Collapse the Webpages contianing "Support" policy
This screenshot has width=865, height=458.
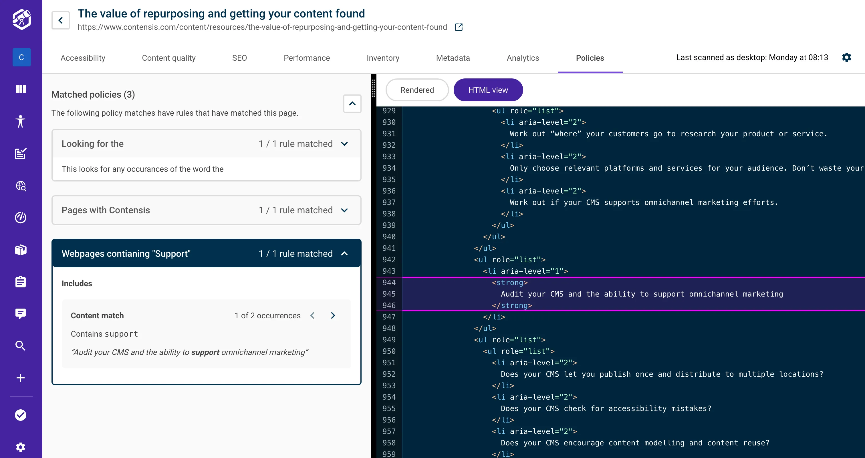(x=207, y=253)
